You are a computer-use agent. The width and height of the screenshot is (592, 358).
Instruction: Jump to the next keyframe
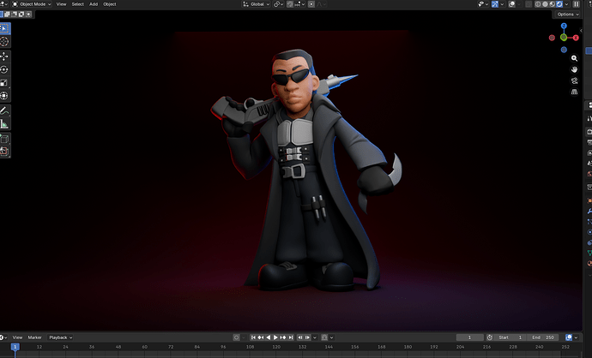(283, 337)
